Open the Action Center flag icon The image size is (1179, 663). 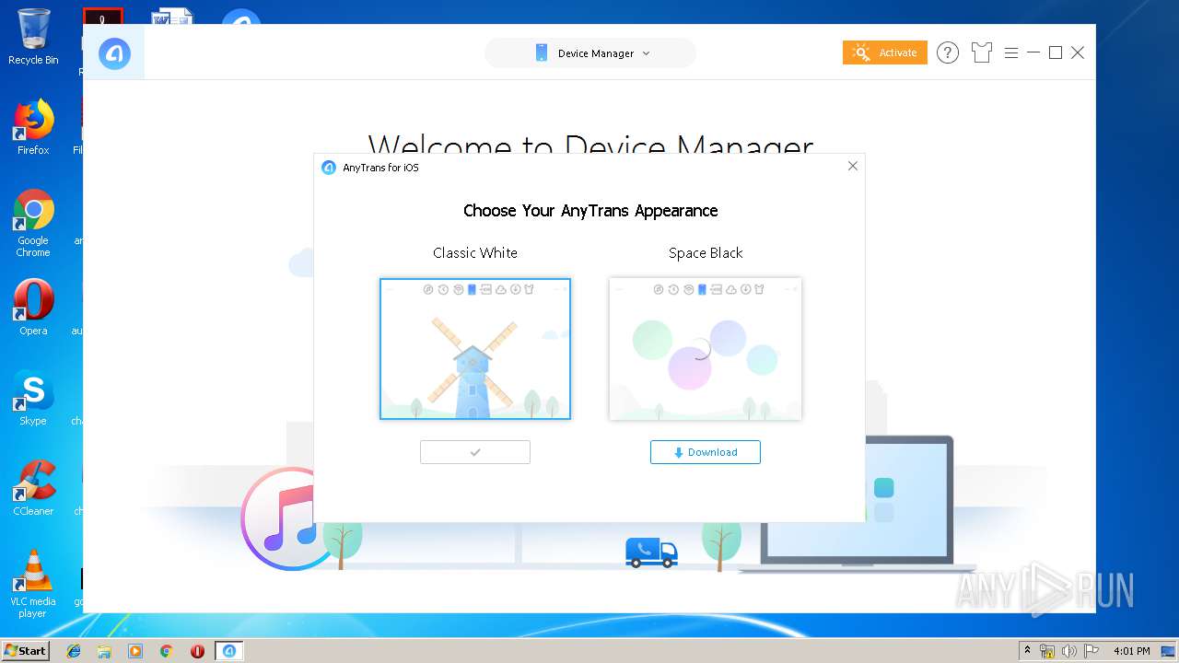tap(1091, 651)
